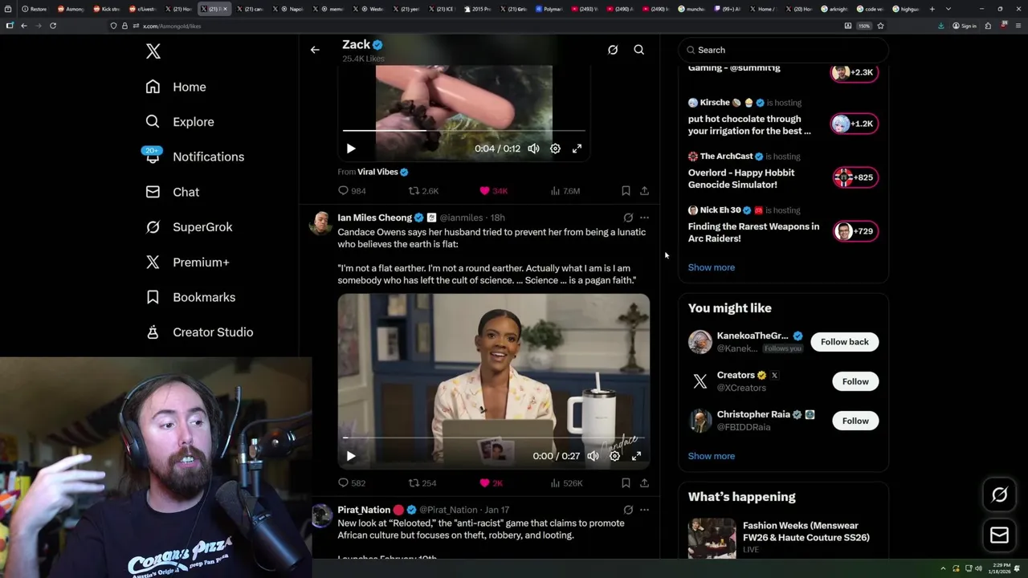Click Grok icon on Ian Miles post
The image size is (1028, 578).
click(628, 218)
